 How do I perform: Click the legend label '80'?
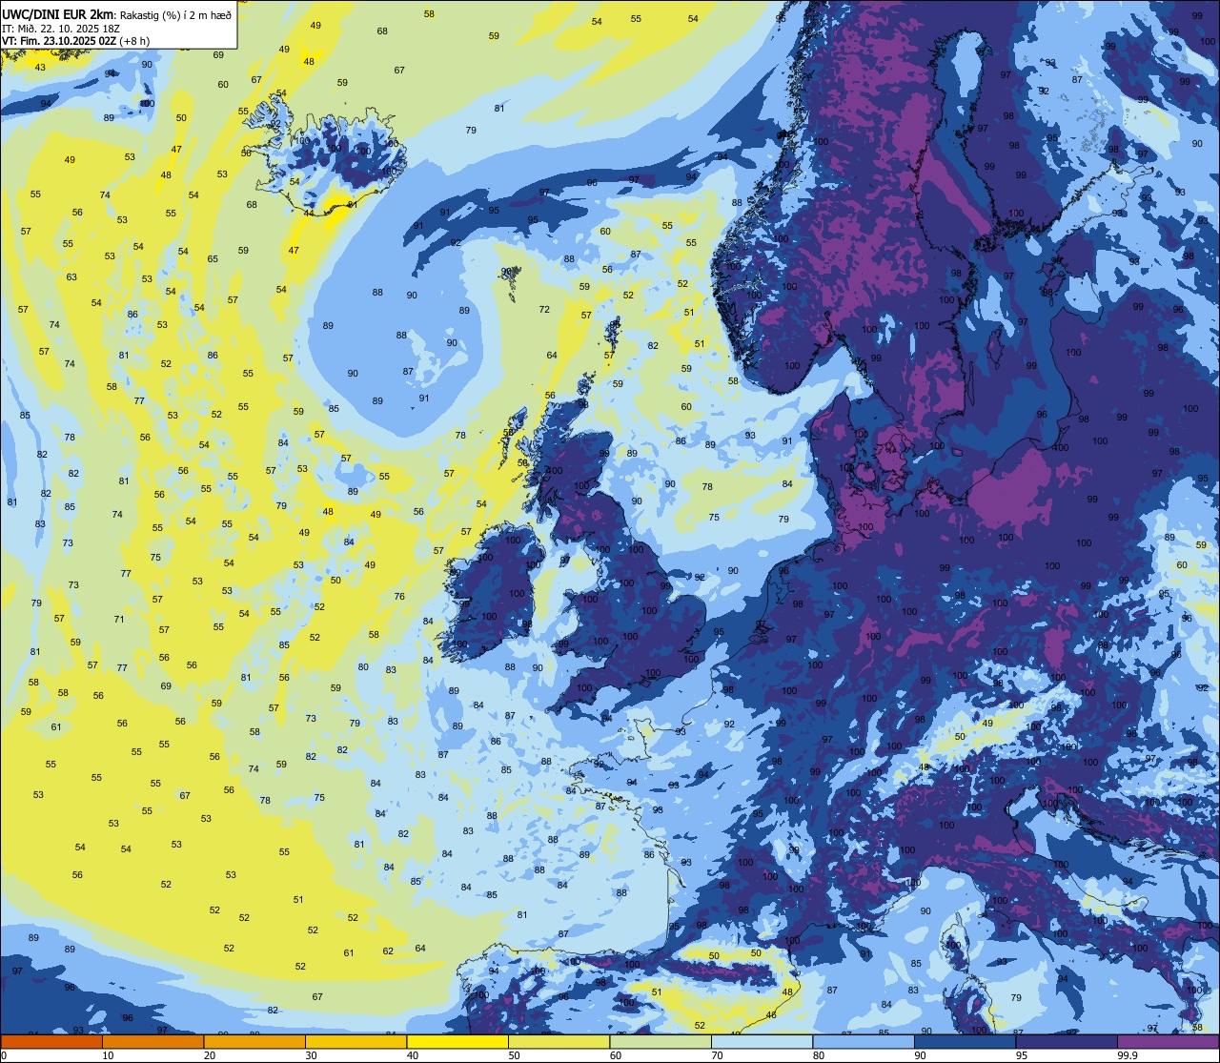(x=819, y=1055)
